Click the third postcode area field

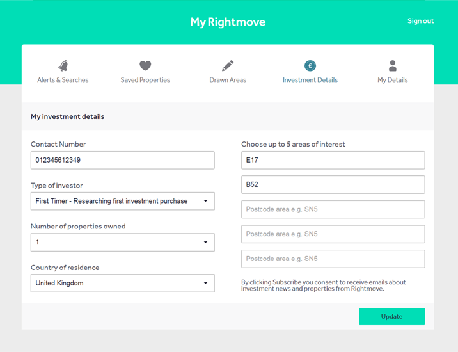pos(333,209)
